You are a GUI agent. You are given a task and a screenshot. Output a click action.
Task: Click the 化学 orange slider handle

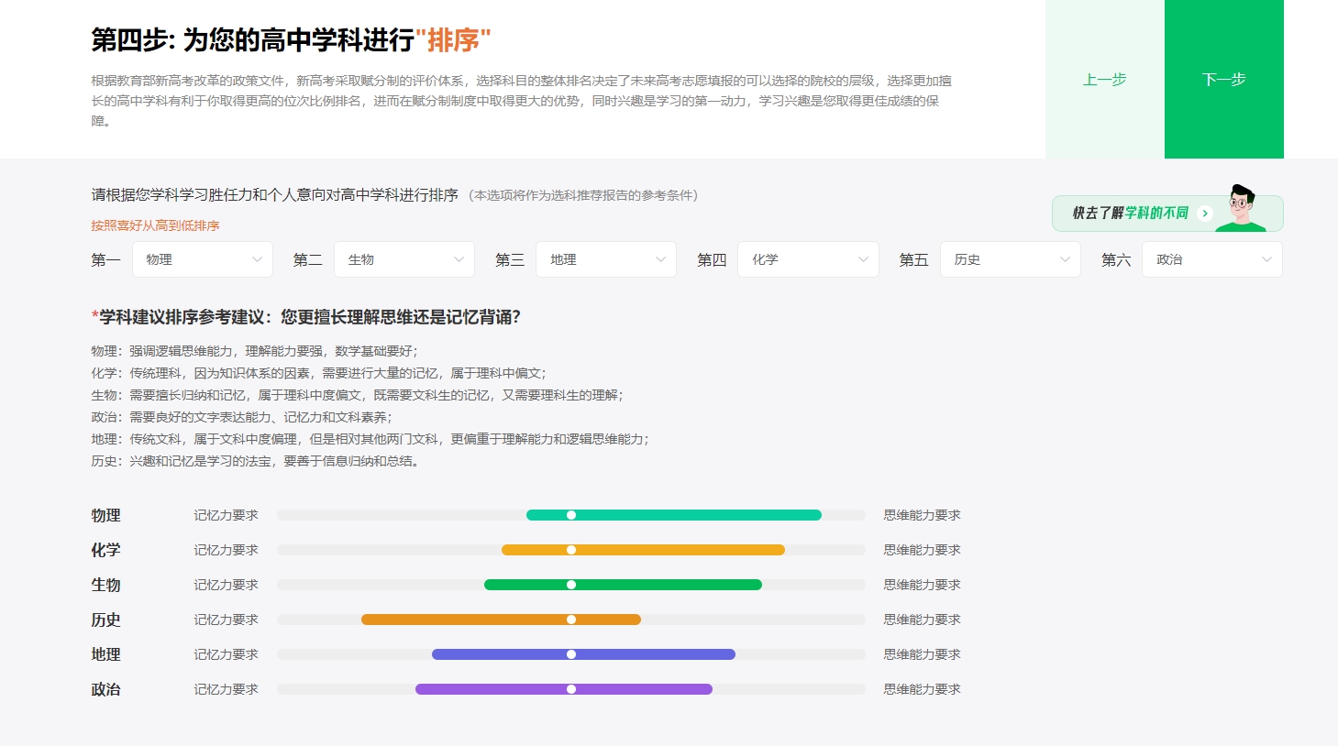570,550
